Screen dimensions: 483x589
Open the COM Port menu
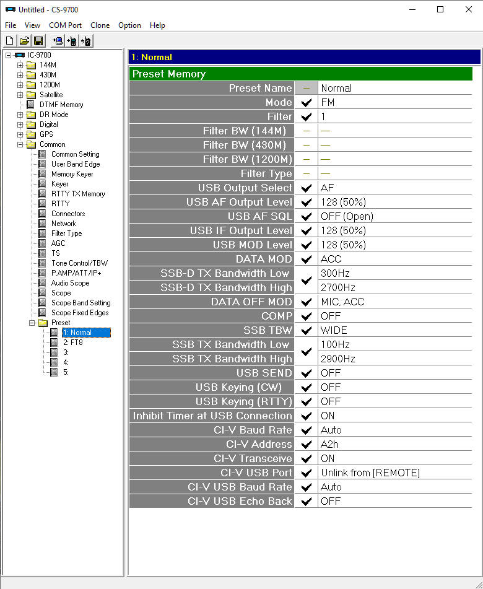(65, 25)
